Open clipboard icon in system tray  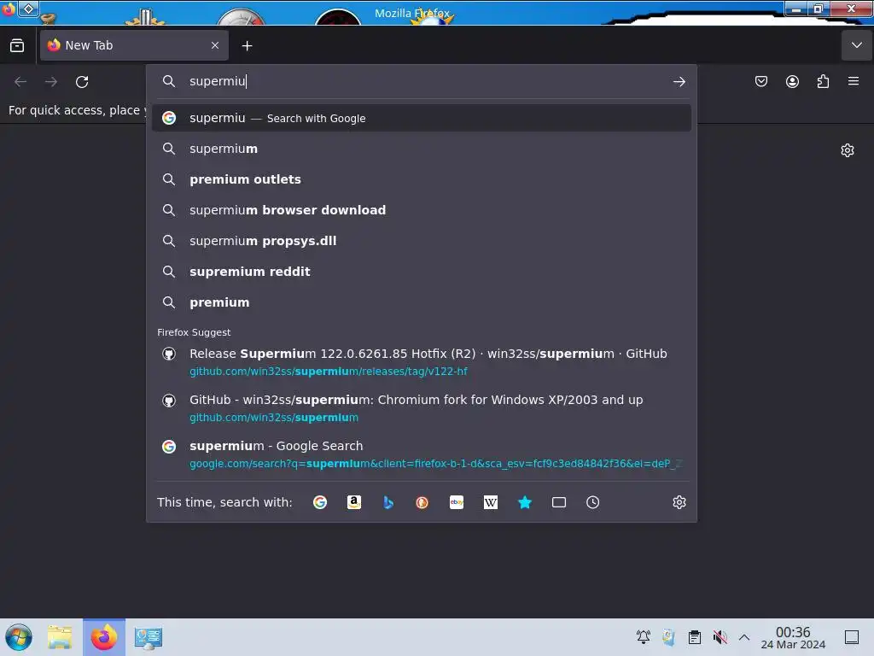click(695, 637)
